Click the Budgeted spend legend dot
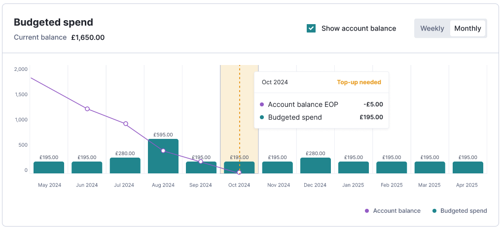The width and height of the screenshot is (502, 230). click(434, 211)
